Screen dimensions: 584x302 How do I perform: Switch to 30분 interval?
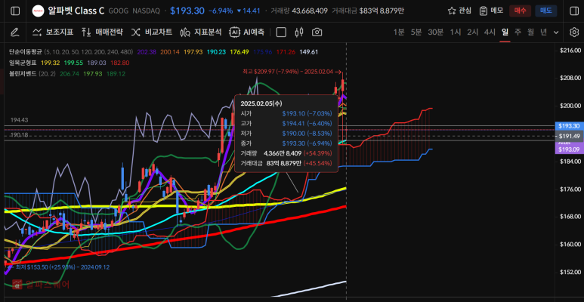[x=435, y=32]
